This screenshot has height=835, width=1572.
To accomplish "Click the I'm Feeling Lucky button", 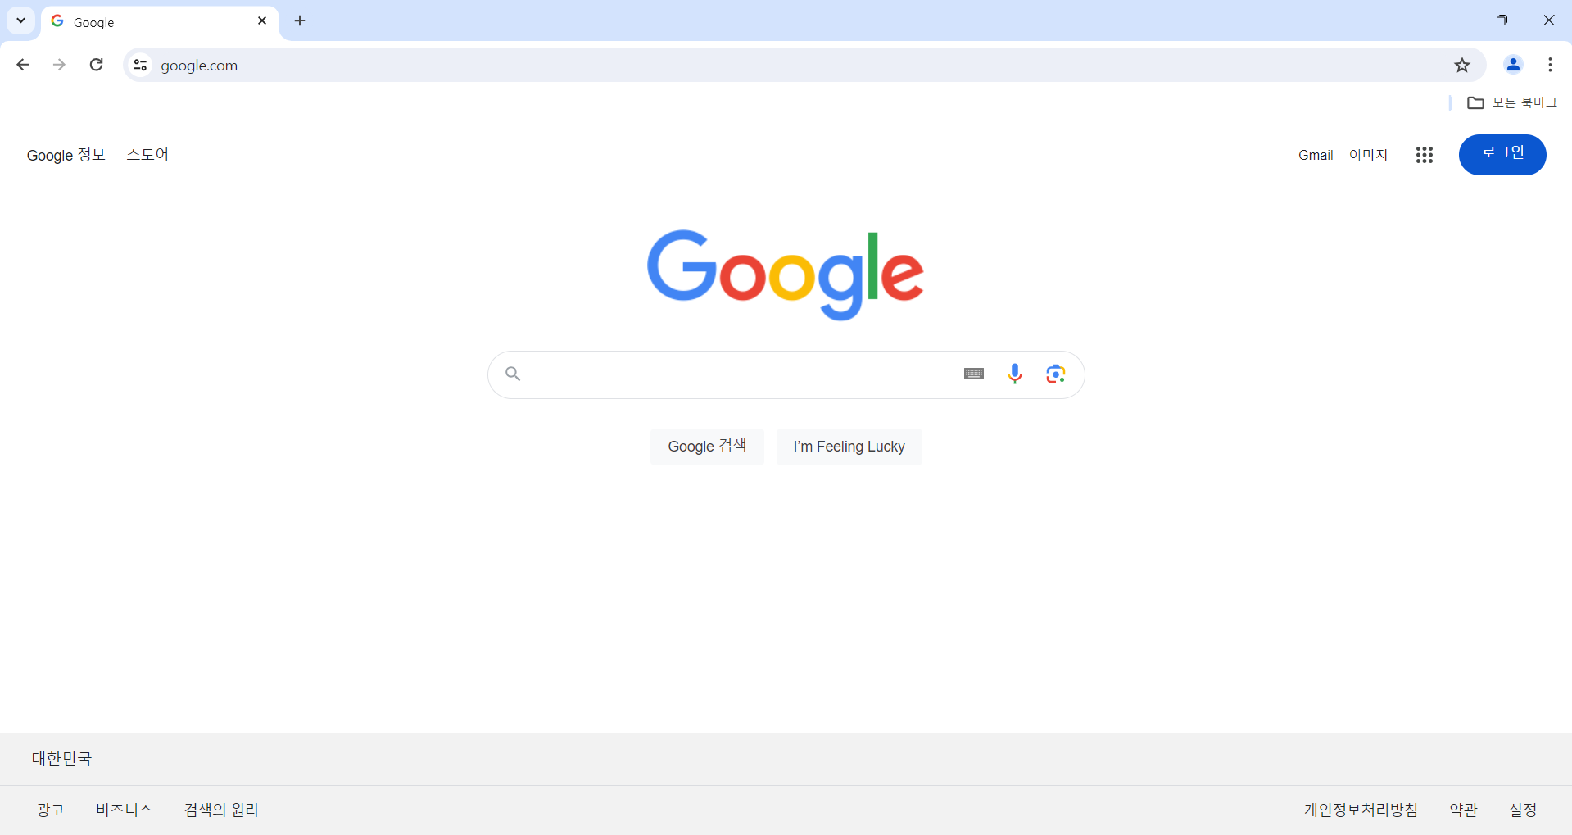I will click(849, 447).
